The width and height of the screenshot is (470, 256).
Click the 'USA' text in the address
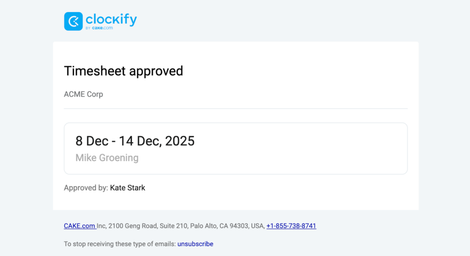coord(257,226)
